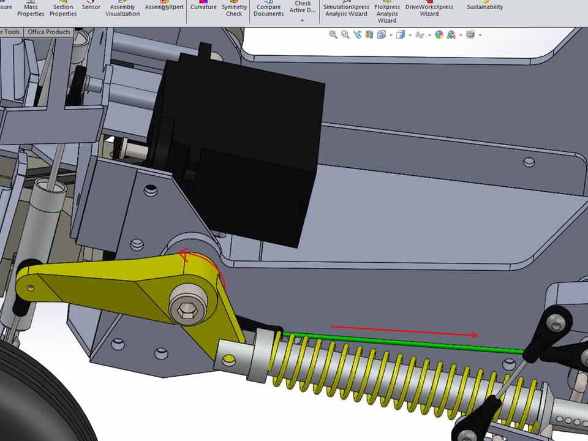Click Zoom to Fit icon
Screen dimensions: 588x441
(x=333, y=35)
